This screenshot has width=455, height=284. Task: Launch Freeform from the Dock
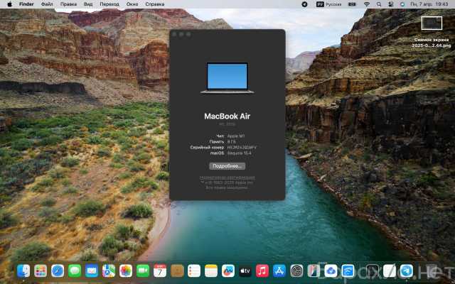228,271
